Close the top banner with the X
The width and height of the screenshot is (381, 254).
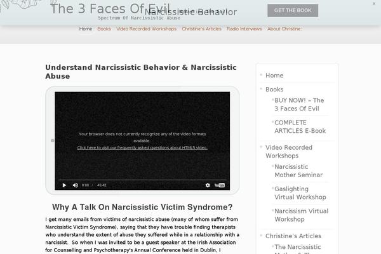coord(374,4)
